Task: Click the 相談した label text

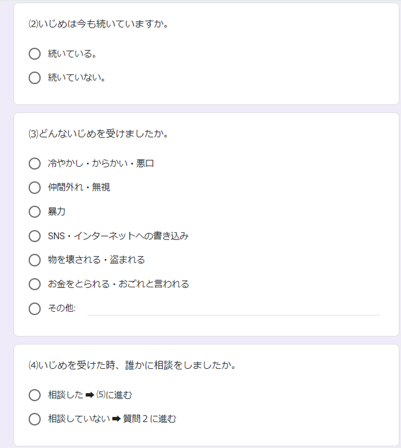Action: pos(65,395)
